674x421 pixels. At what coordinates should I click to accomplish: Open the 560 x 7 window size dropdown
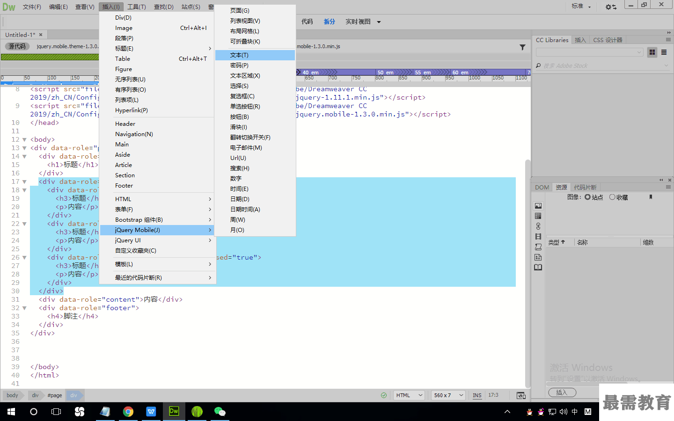448,395
